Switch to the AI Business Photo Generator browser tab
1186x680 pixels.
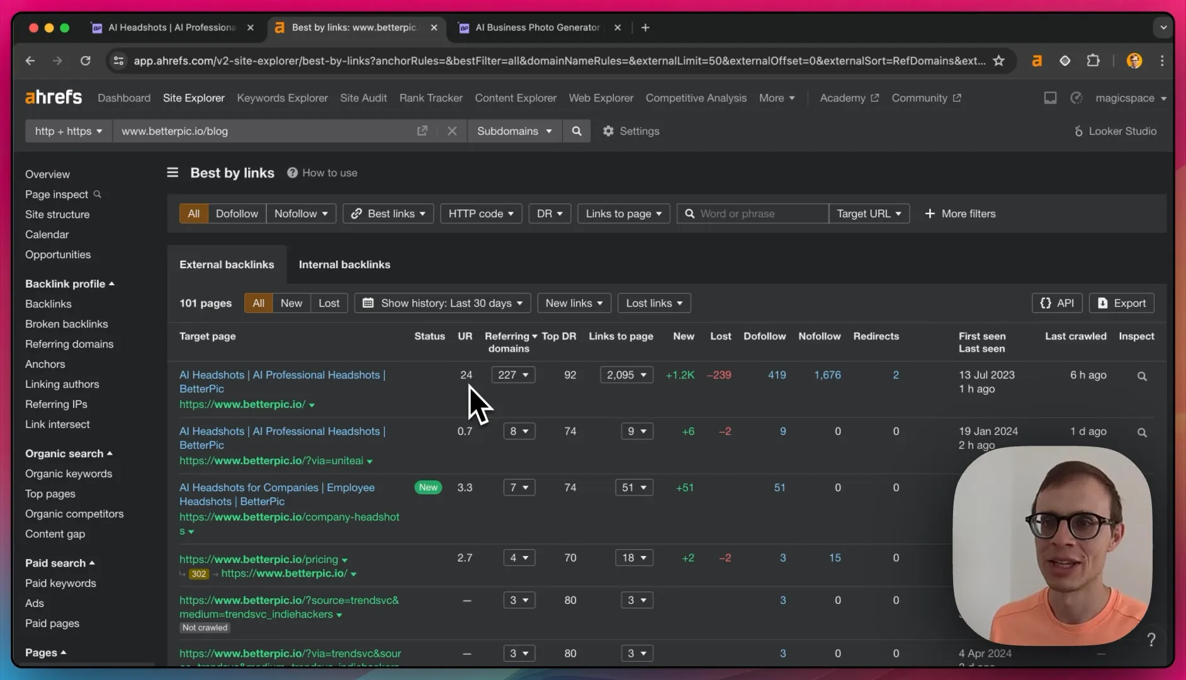(x=538, y=27)
